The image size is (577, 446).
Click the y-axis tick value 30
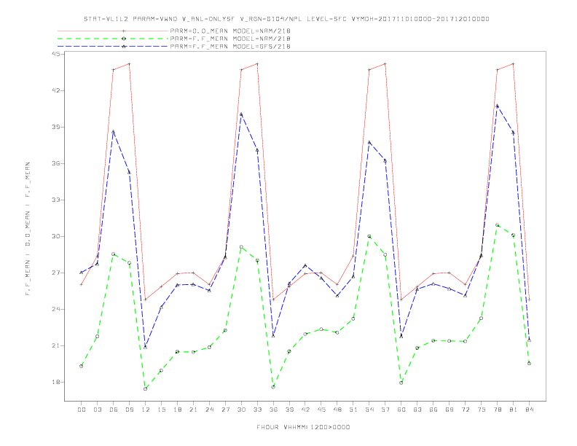click(58, 236)
